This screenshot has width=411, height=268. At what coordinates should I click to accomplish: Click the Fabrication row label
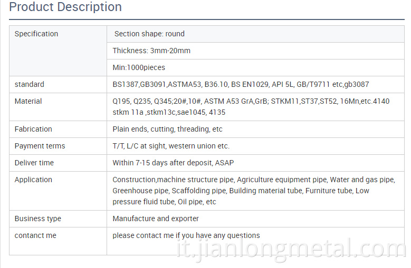[33, 129]
